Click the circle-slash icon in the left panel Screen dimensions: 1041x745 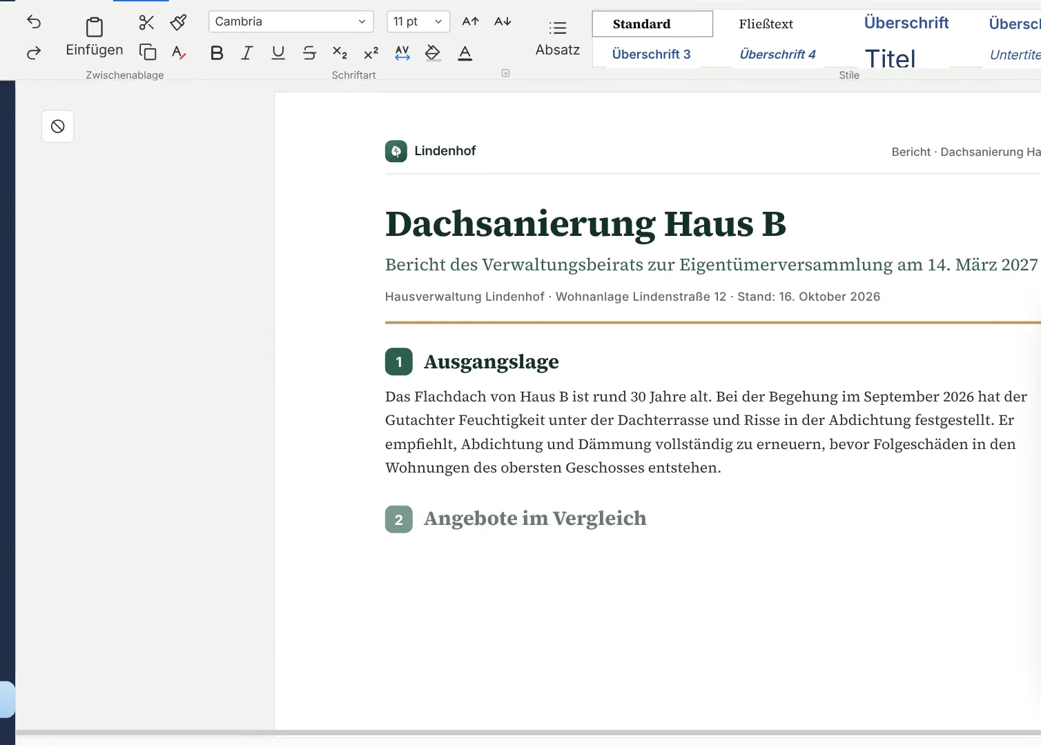pos(58,126)
